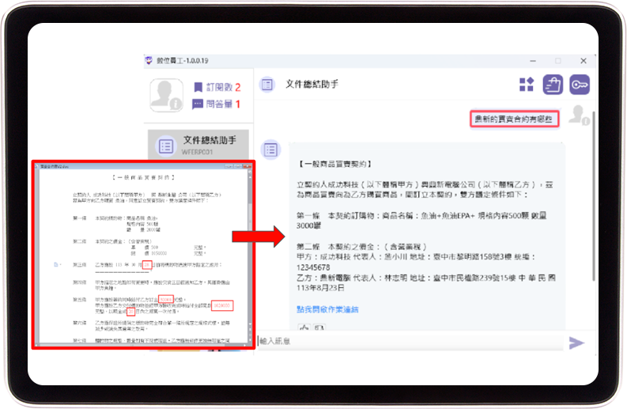Open the shopping bag store icon
627x409 pixels.
click(x=553, y=85)
